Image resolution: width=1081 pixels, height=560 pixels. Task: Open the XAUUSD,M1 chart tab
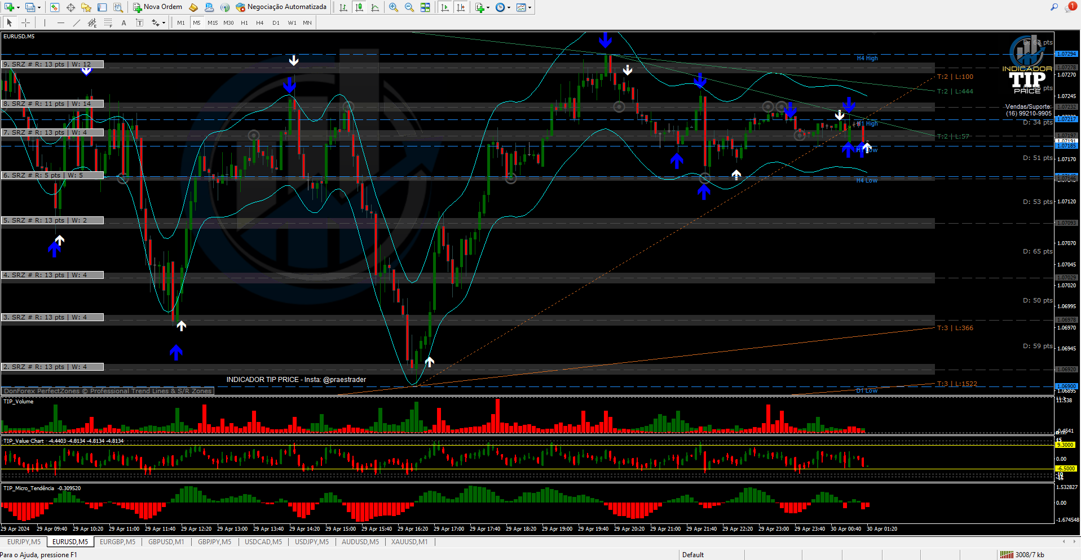[409, 542]
